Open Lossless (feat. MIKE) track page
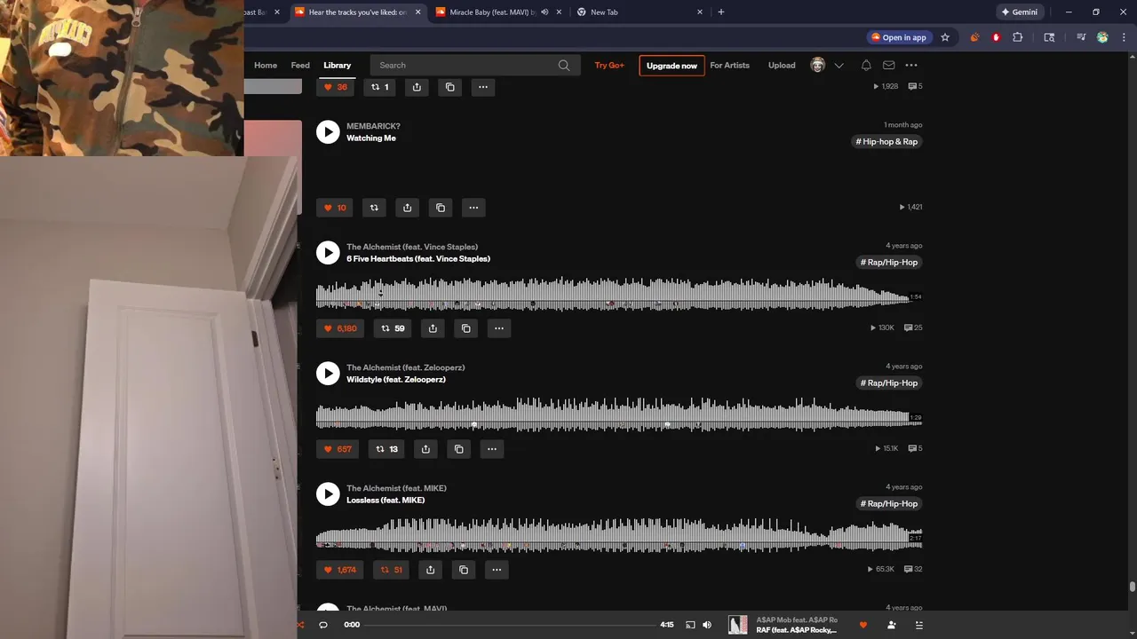Viewport: 1137px width, 639px height. (386, 501)
